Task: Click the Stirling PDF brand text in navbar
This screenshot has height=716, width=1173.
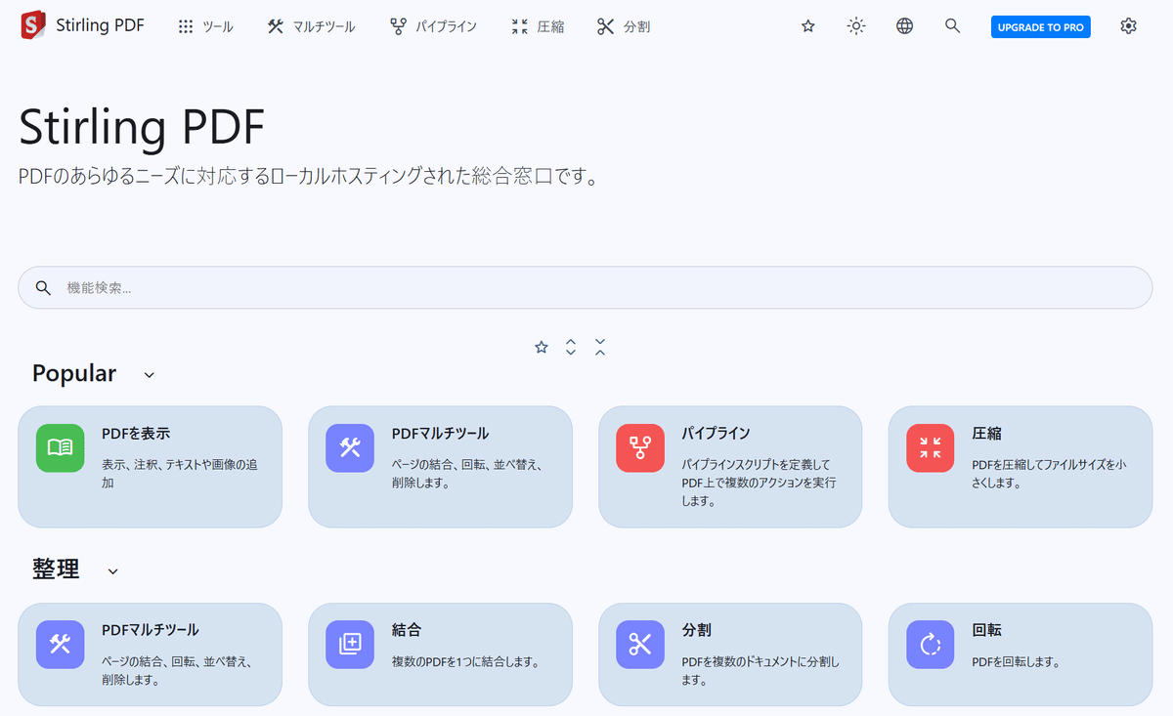Action: 100,25
